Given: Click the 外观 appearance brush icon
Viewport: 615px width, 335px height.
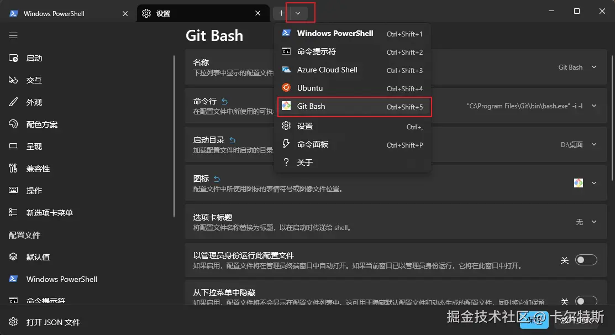Looking at the screenshot, I should (x=13, y=102).
